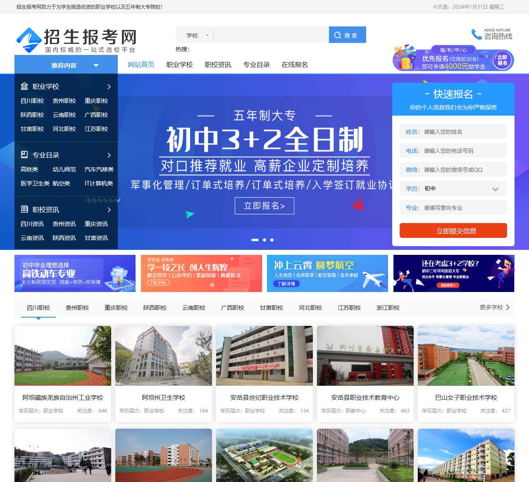
Task: Click the 职校资讯 document icon
Action: (x=24, y=210)
